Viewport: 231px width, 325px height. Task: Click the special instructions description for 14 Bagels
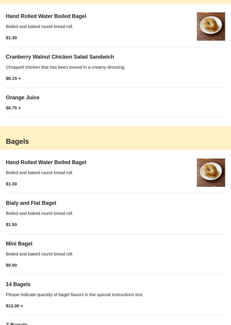[x=75, y=294]
